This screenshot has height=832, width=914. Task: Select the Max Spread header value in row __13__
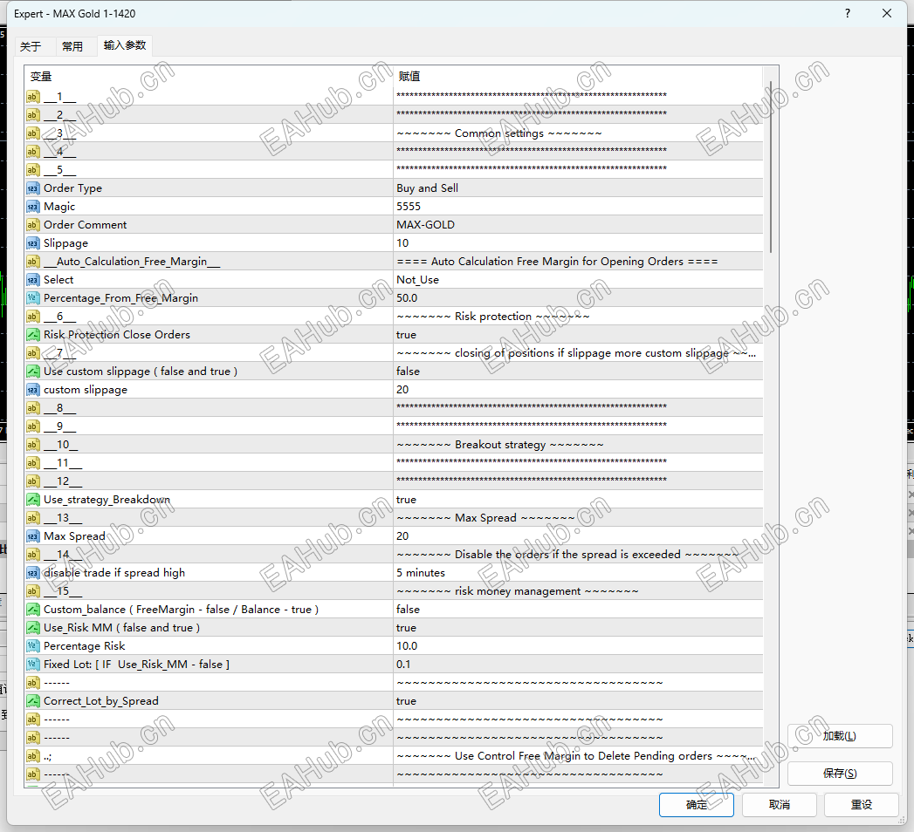click(485, 518)
